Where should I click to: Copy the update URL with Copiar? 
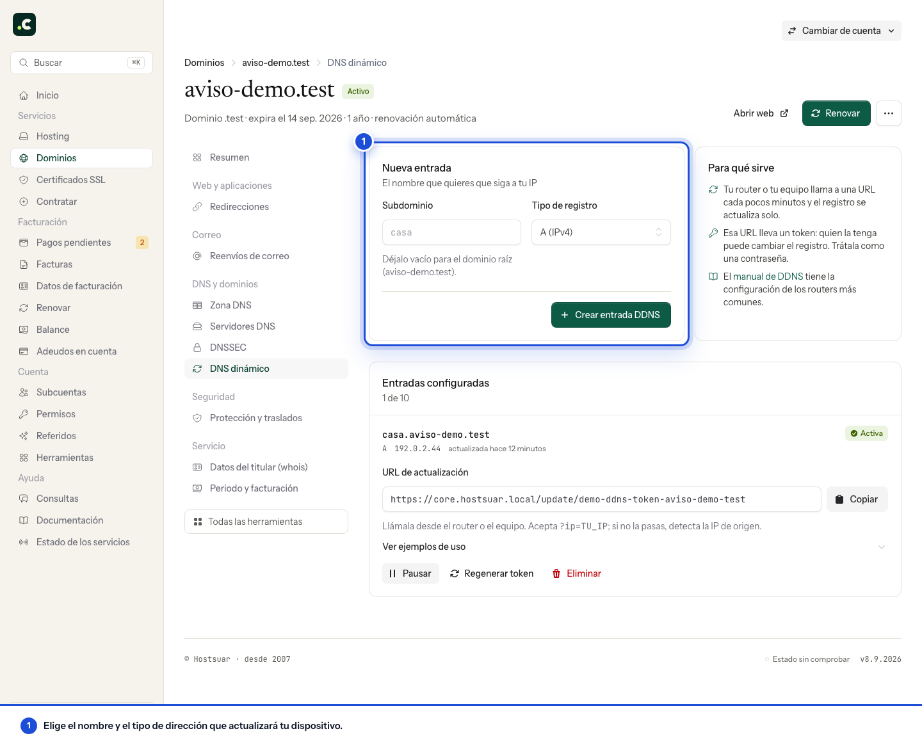point(857,499)
